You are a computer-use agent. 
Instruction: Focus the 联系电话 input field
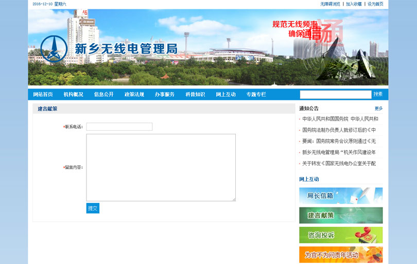click(119, 127)
